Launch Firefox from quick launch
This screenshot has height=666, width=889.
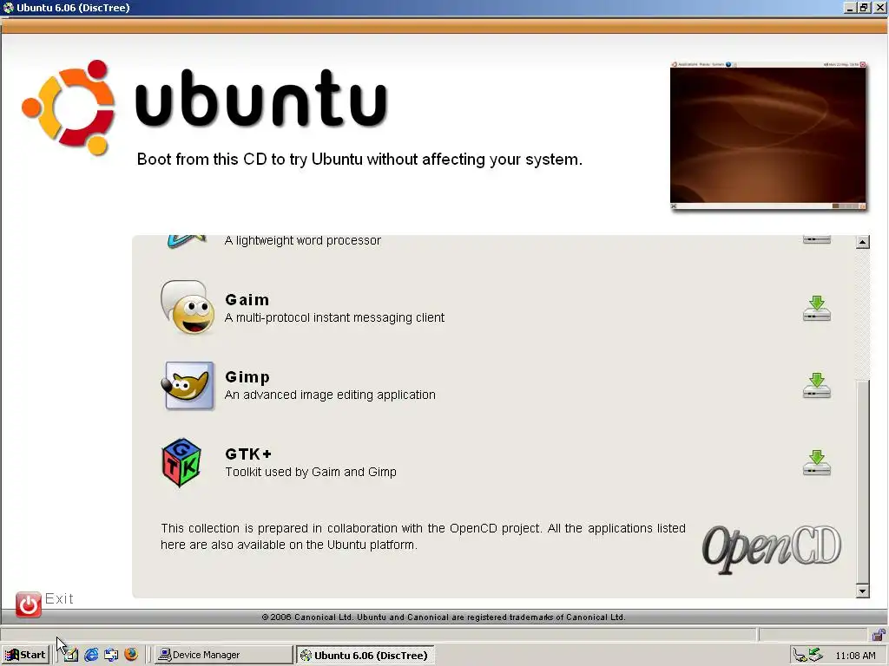pyautogui.click(x=131, y=655)
